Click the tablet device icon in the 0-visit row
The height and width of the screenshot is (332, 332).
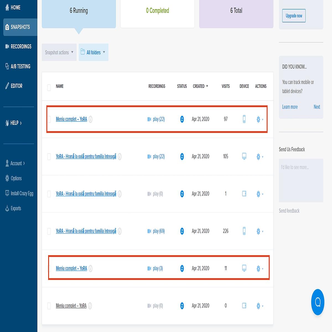(244, 305)
